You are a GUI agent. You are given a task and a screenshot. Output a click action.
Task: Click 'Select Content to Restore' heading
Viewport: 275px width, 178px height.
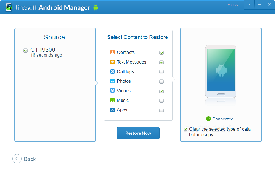[x=137, y=37]
